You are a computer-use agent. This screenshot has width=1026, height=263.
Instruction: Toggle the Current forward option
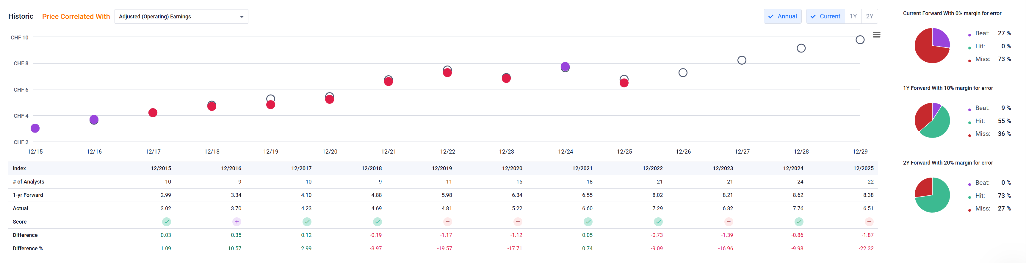click(825, 16)
